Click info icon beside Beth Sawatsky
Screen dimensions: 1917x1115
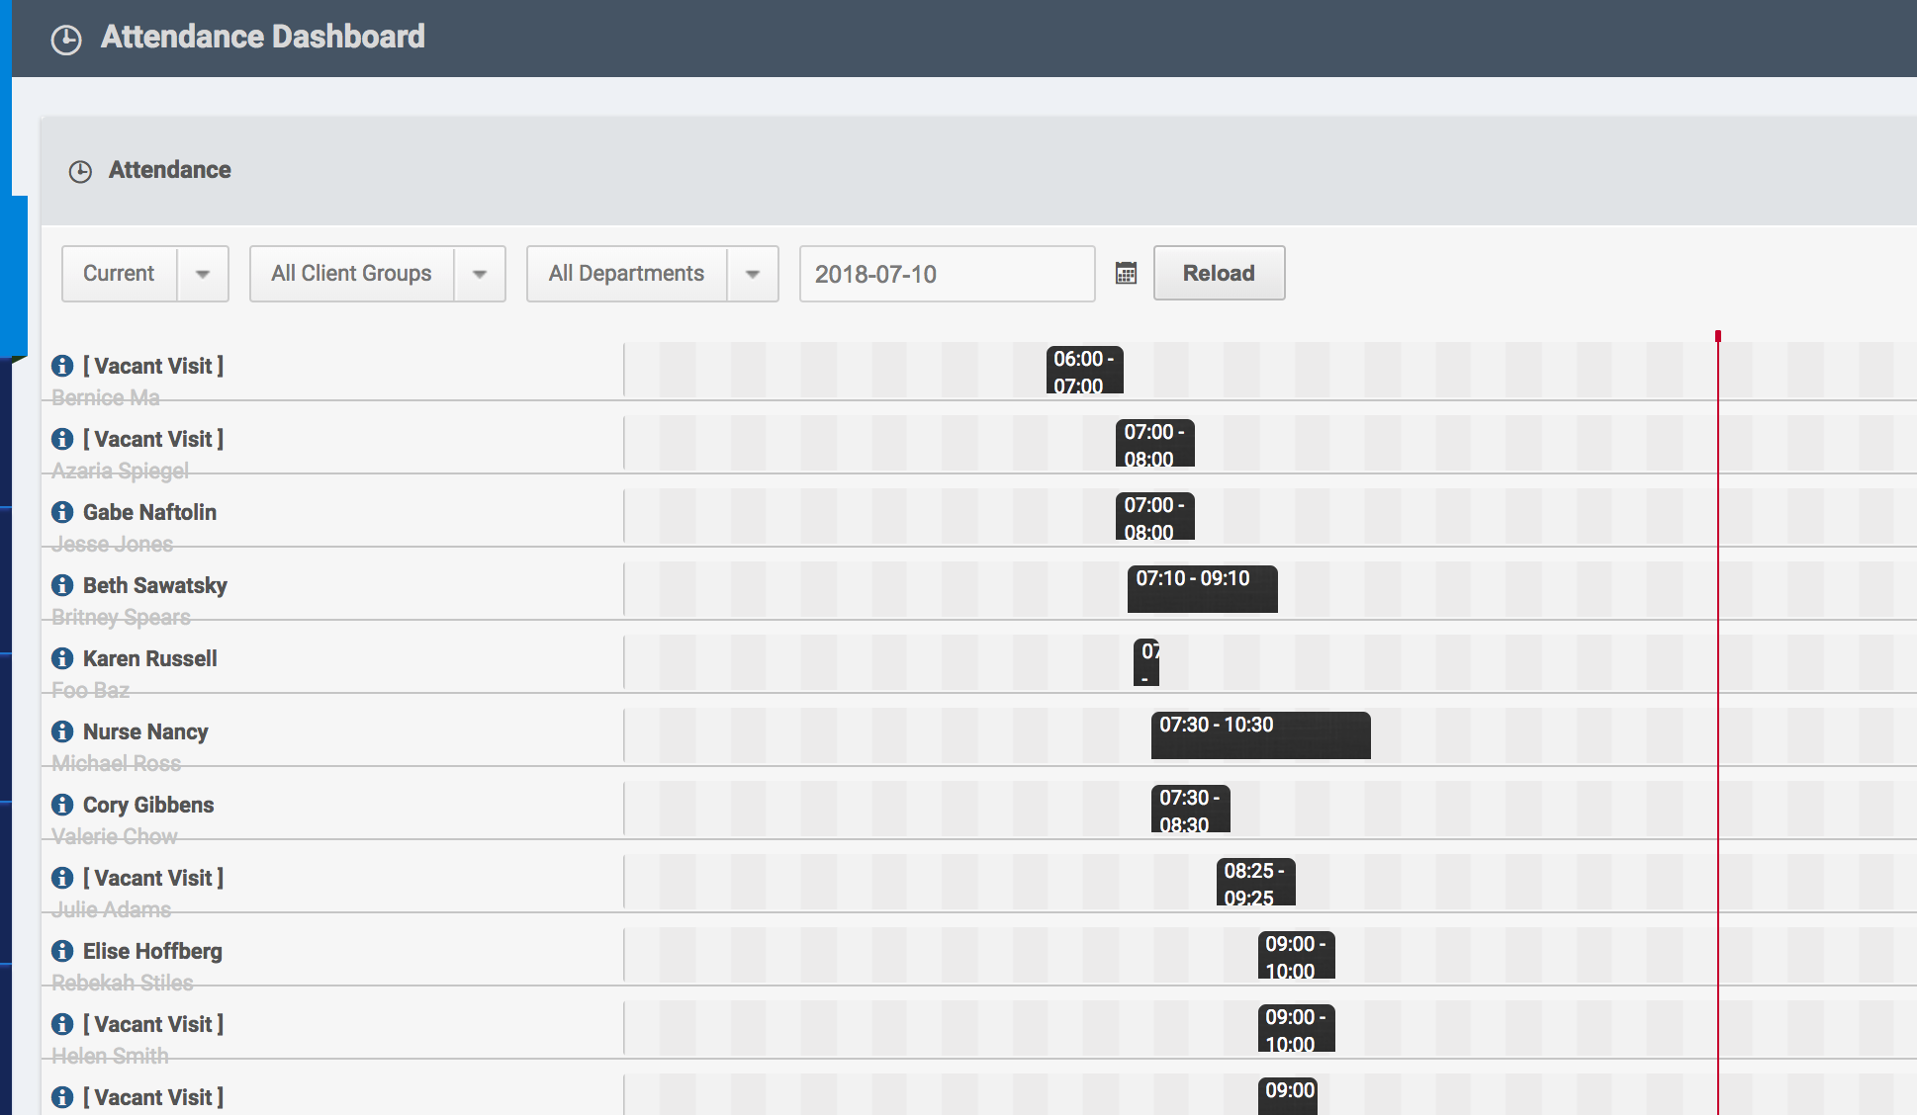[x=62, y=585]
